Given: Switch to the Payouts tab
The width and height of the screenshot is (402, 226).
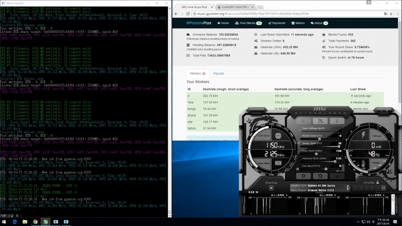Looking at the screenshot, I should 219,74.
